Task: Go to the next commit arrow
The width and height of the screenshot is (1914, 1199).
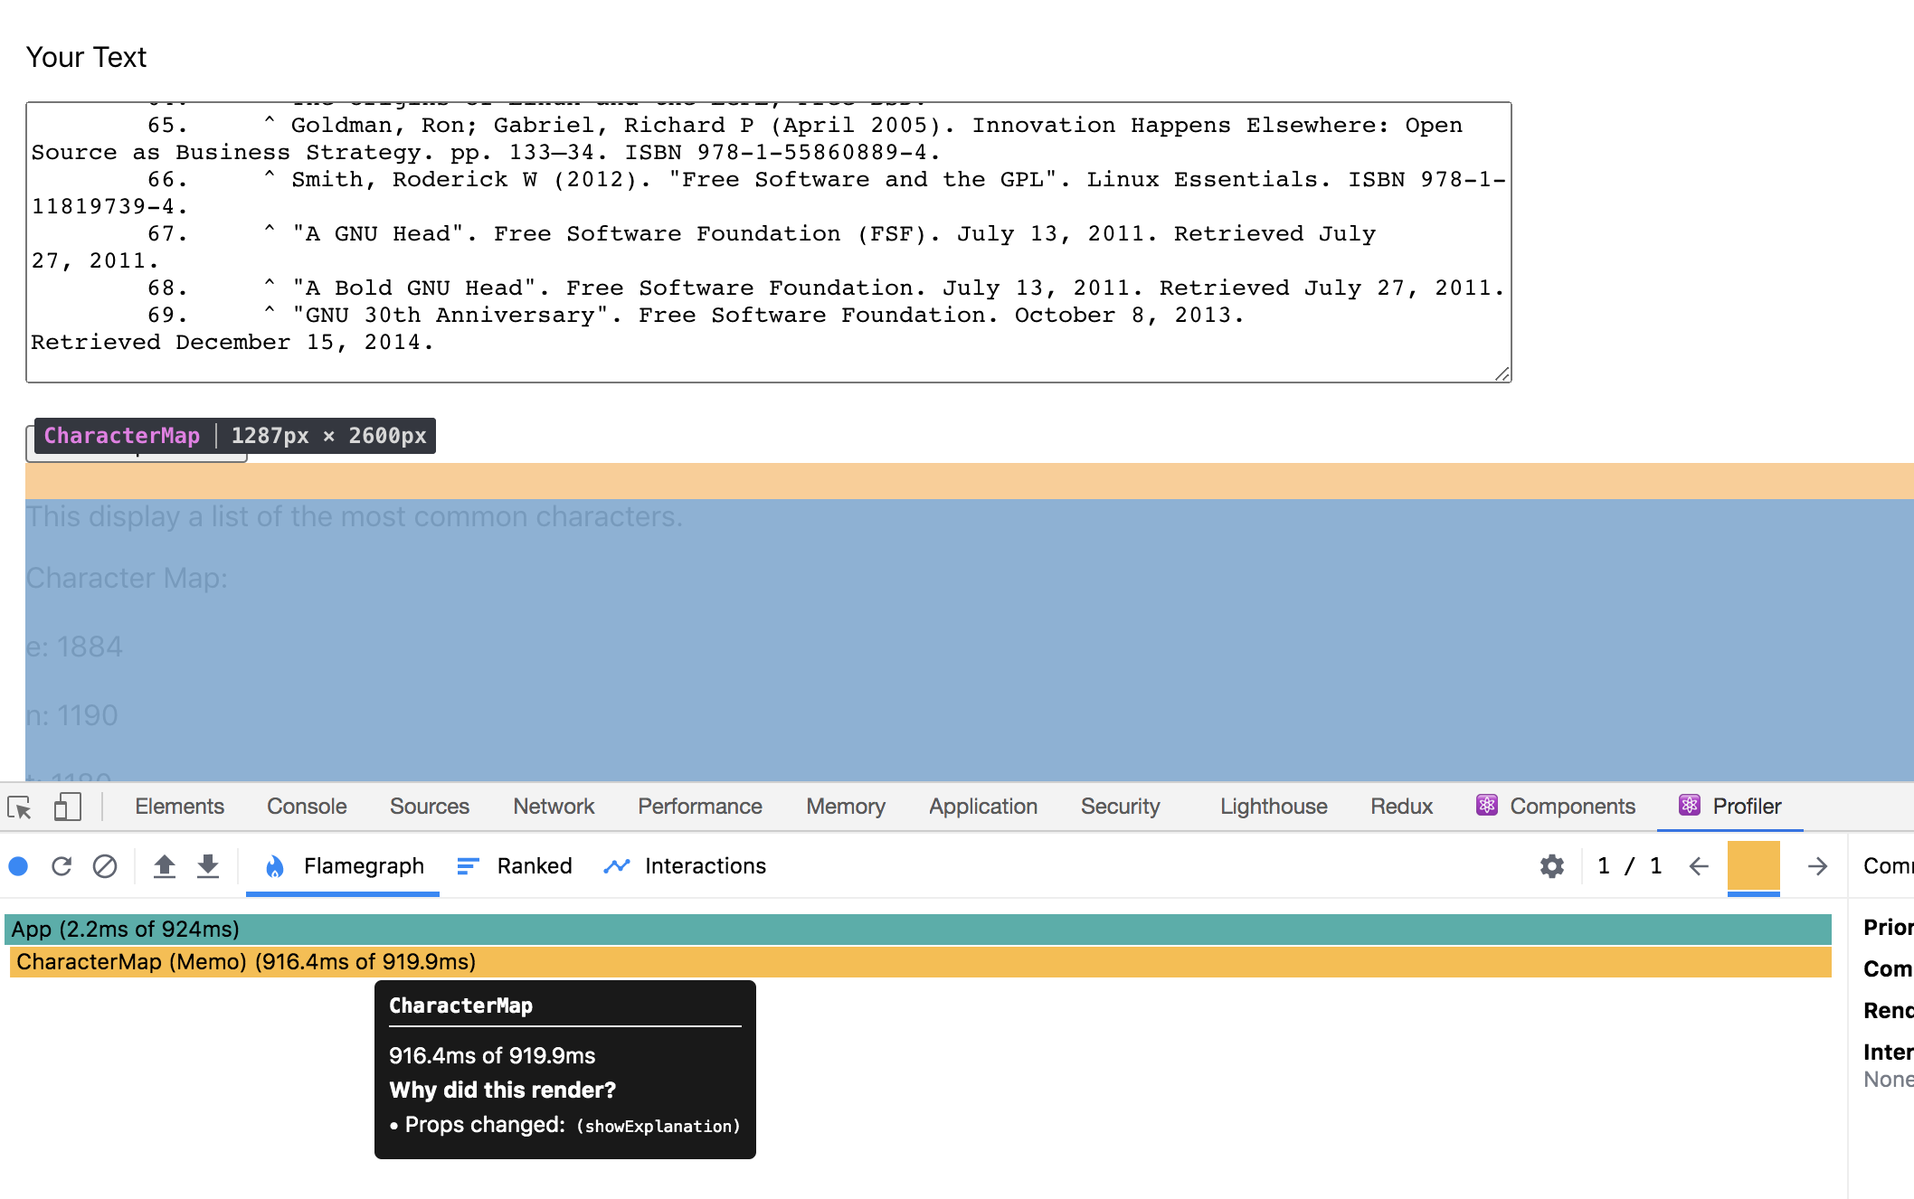Action: [1818, 866]
